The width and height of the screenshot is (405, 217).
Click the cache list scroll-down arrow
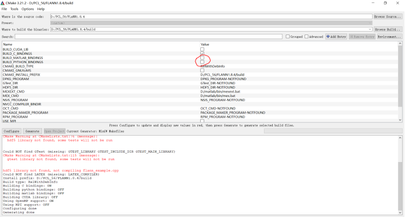(x=400, y=120)
